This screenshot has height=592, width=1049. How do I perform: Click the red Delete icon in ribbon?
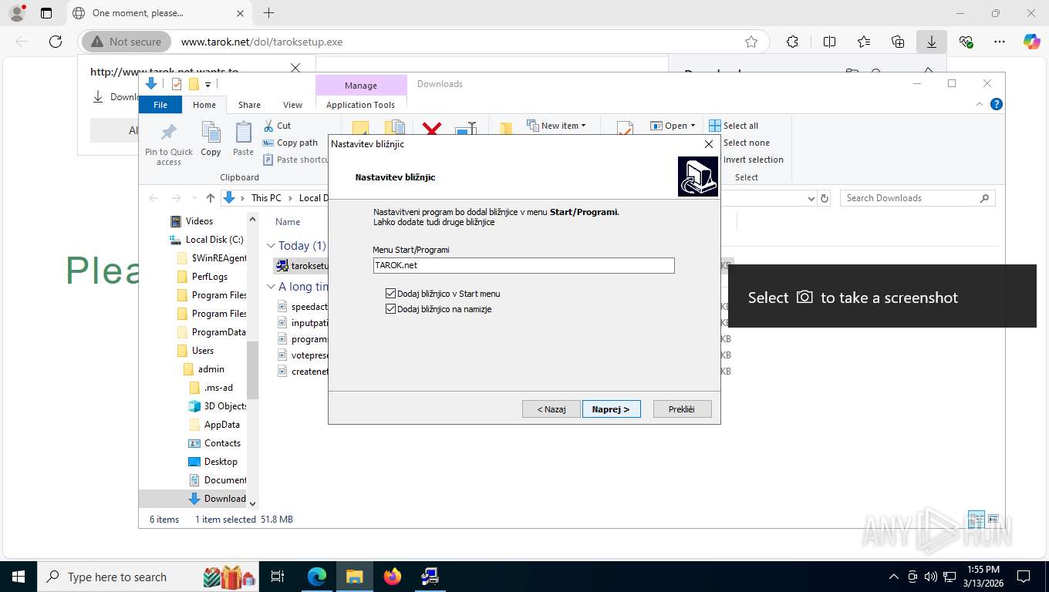(432, 129)
